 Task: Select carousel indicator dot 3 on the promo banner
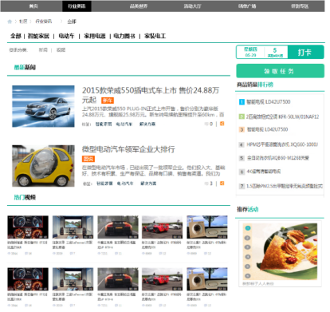pyautogui.click(x=248, y=247)
